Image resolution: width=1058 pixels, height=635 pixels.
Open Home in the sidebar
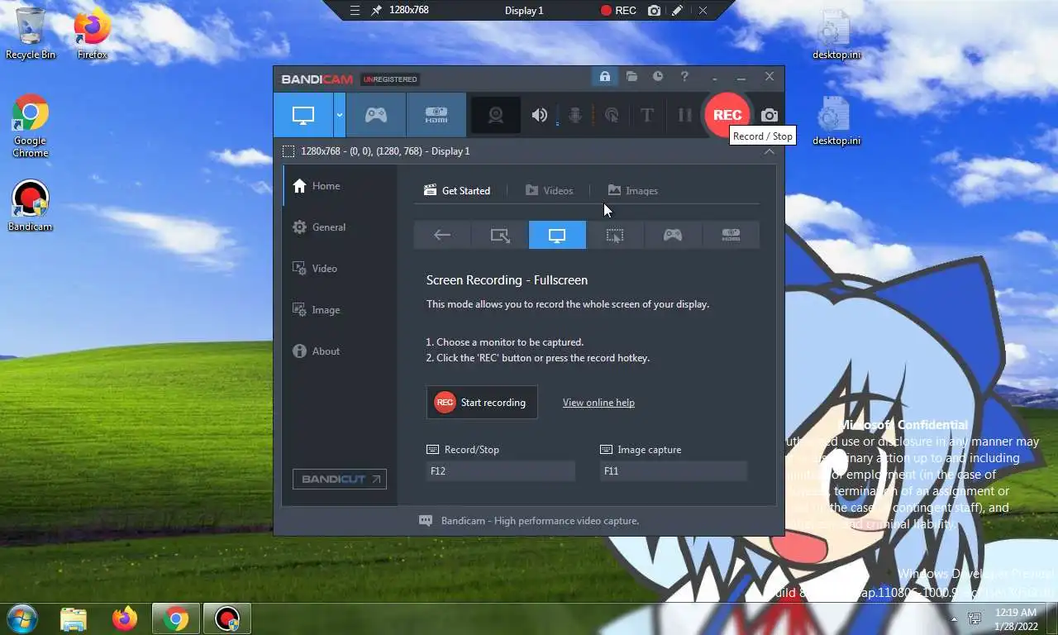[340, 186]
